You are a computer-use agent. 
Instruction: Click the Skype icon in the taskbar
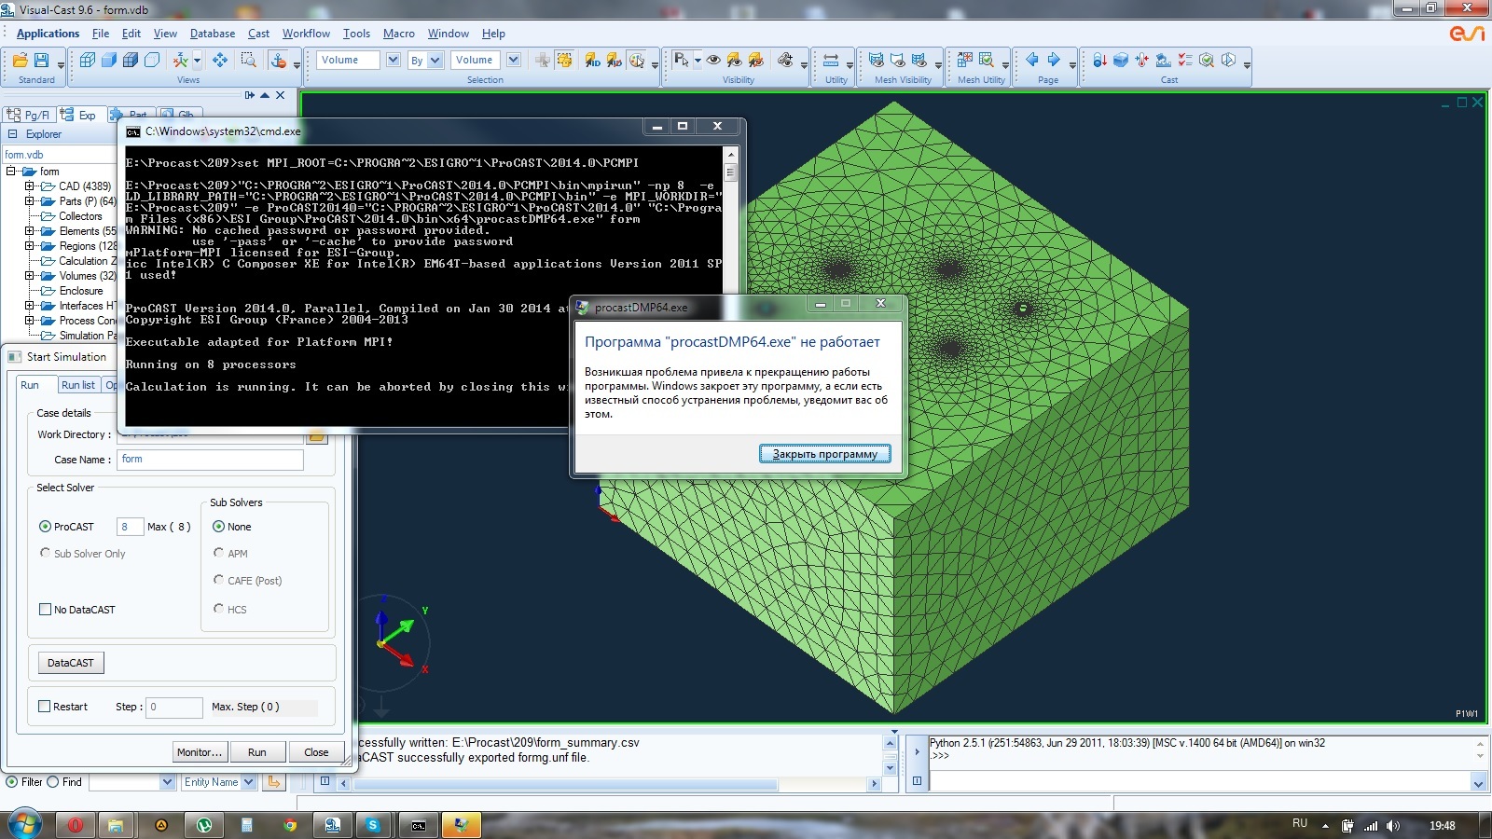373,825
